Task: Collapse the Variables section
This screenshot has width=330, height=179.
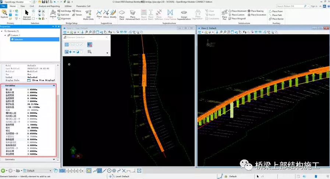Action: (x=54, y=85)
